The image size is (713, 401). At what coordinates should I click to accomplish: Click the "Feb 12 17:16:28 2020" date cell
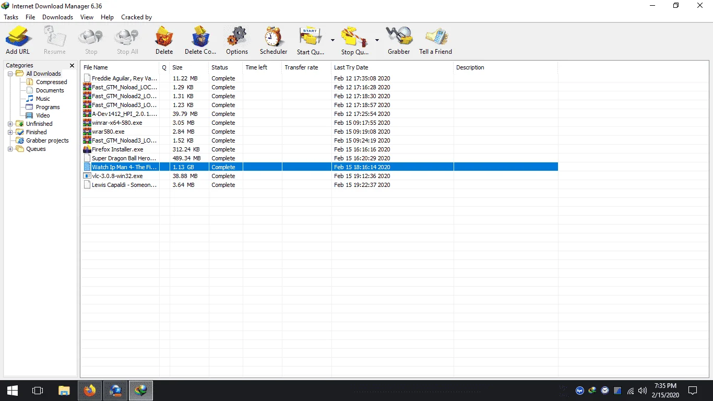[x=362, y=87]
